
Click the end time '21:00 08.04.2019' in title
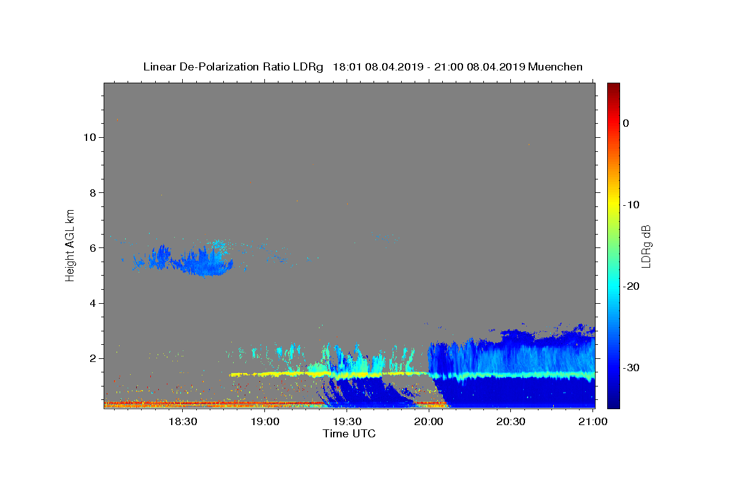[480, 67]
